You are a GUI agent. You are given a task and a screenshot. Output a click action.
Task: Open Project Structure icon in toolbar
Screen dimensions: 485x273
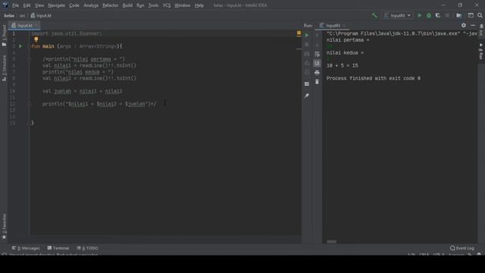point(459,15)
